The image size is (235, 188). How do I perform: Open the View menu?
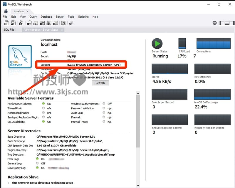tap(23, 17)
